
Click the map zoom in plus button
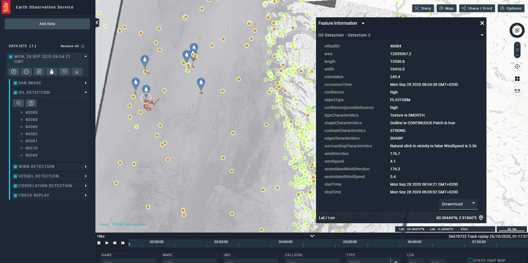[x=517, y=45]
